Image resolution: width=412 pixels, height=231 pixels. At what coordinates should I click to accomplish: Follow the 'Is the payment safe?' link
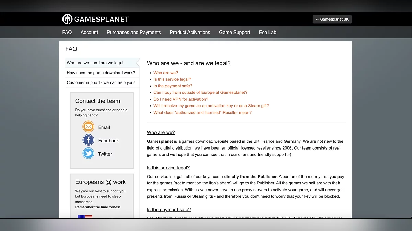[x=173, y=86]
